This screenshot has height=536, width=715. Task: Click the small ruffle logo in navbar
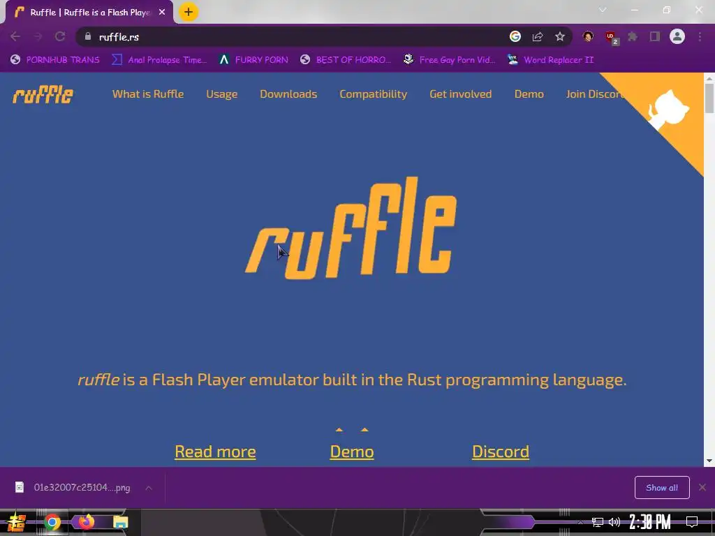pyautogui.click(x=43, y=94)
